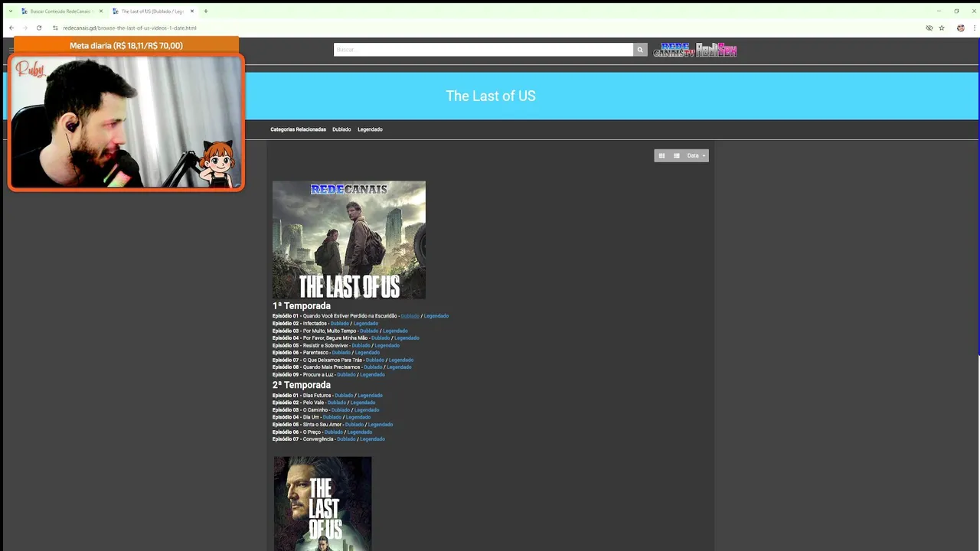This screenshot has height=551, width=980.
Task: Open Procure a Luz Dublado
Action: (346, 375)
